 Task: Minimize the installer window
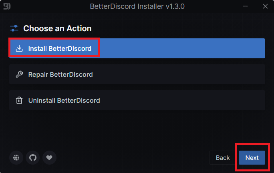click(246, 6)
